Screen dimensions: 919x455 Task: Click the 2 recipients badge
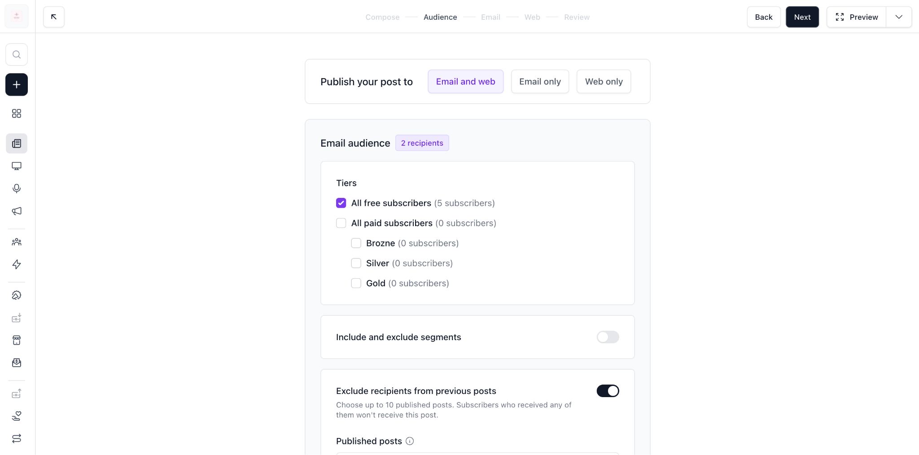(422, 143)
